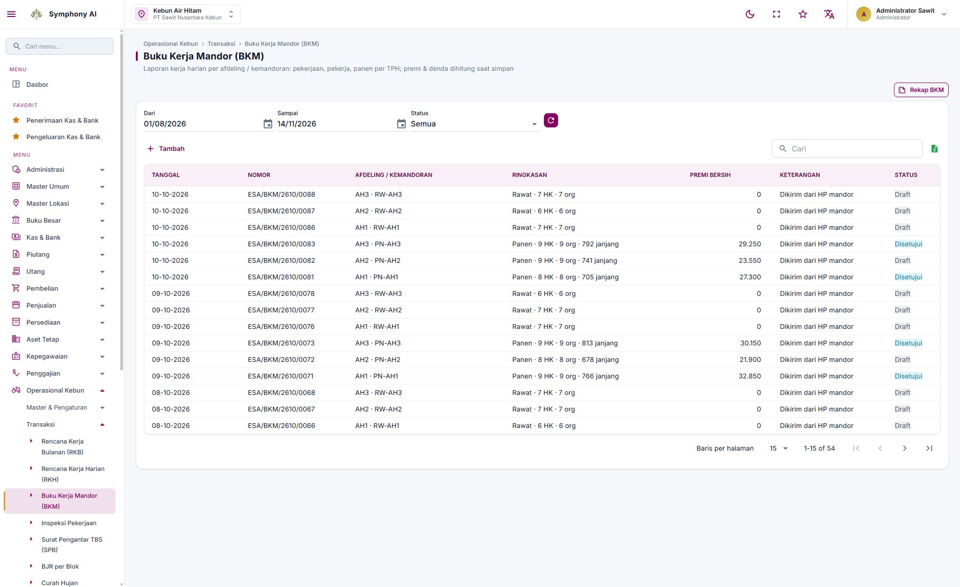
Task: Open rows per page dropdown
Action: [779, 448]
